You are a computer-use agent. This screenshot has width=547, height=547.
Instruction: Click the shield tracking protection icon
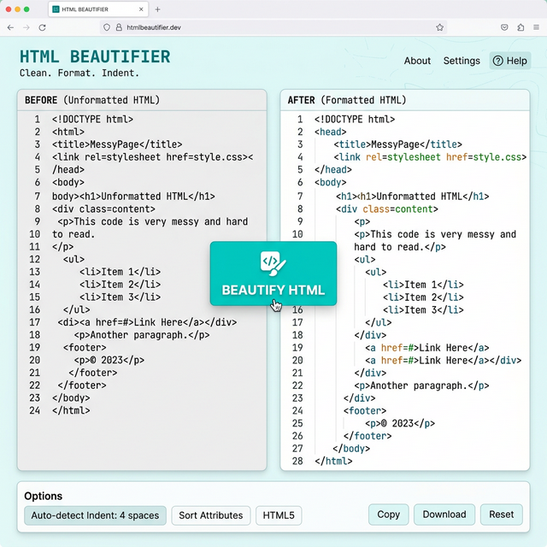[x=107, y=27]
